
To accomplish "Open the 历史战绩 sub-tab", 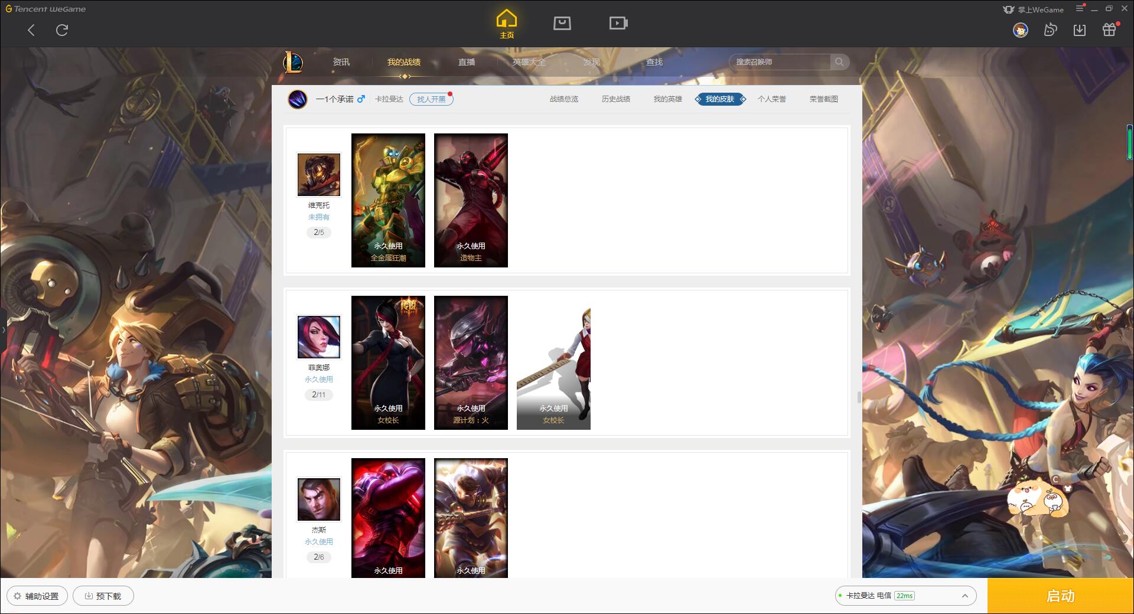I will (x=616, y=99).
